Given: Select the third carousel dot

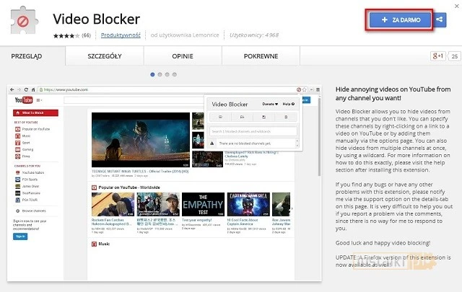Looking at the screenshot, I should [x=167, y=74].
